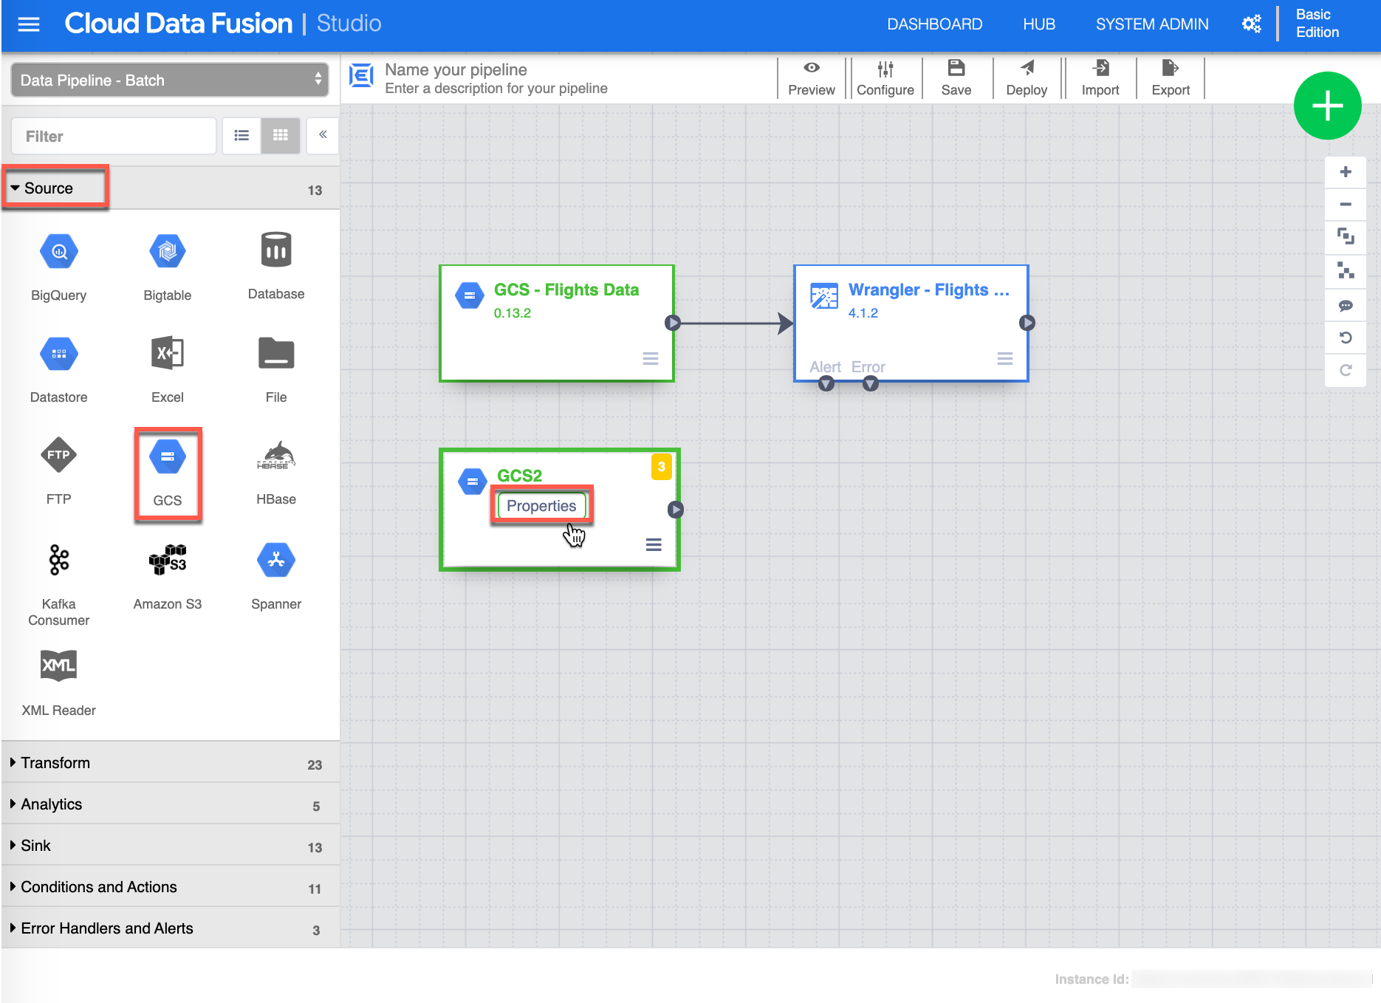The image size is (1381, 1003).
Task: Click the green plus add button
Action: [1327, 106]
